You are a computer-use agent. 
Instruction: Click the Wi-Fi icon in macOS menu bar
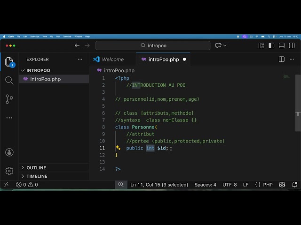point(257,37)
